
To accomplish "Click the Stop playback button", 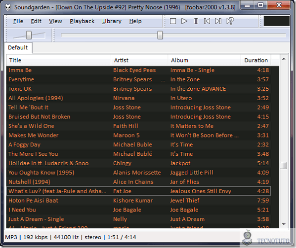I will pos(173,21).
